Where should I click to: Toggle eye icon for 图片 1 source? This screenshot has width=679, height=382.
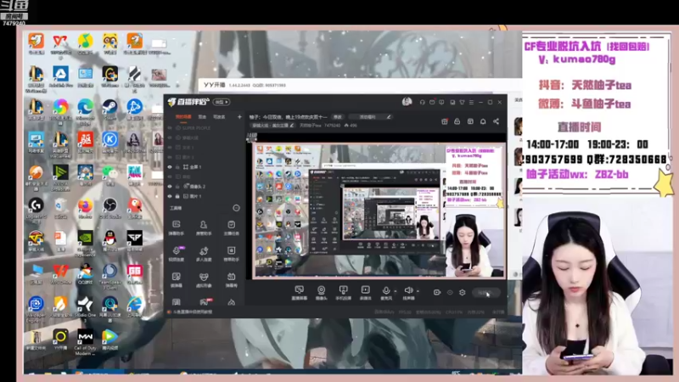click(x=170, y=197)
